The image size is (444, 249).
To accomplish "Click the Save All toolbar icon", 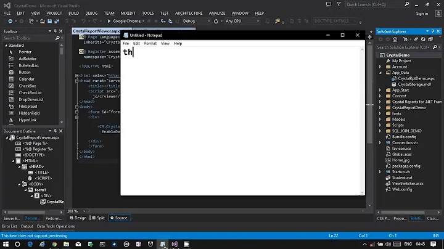I will click(x=57, y=21).
